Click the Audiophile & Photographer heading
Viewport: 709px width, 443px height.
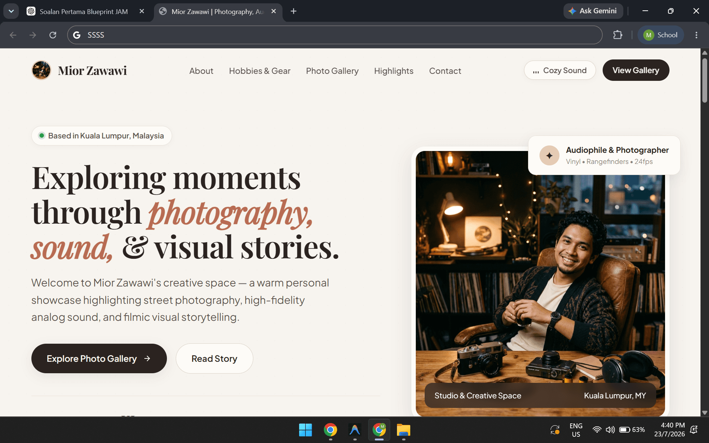(x=617, y=150)
